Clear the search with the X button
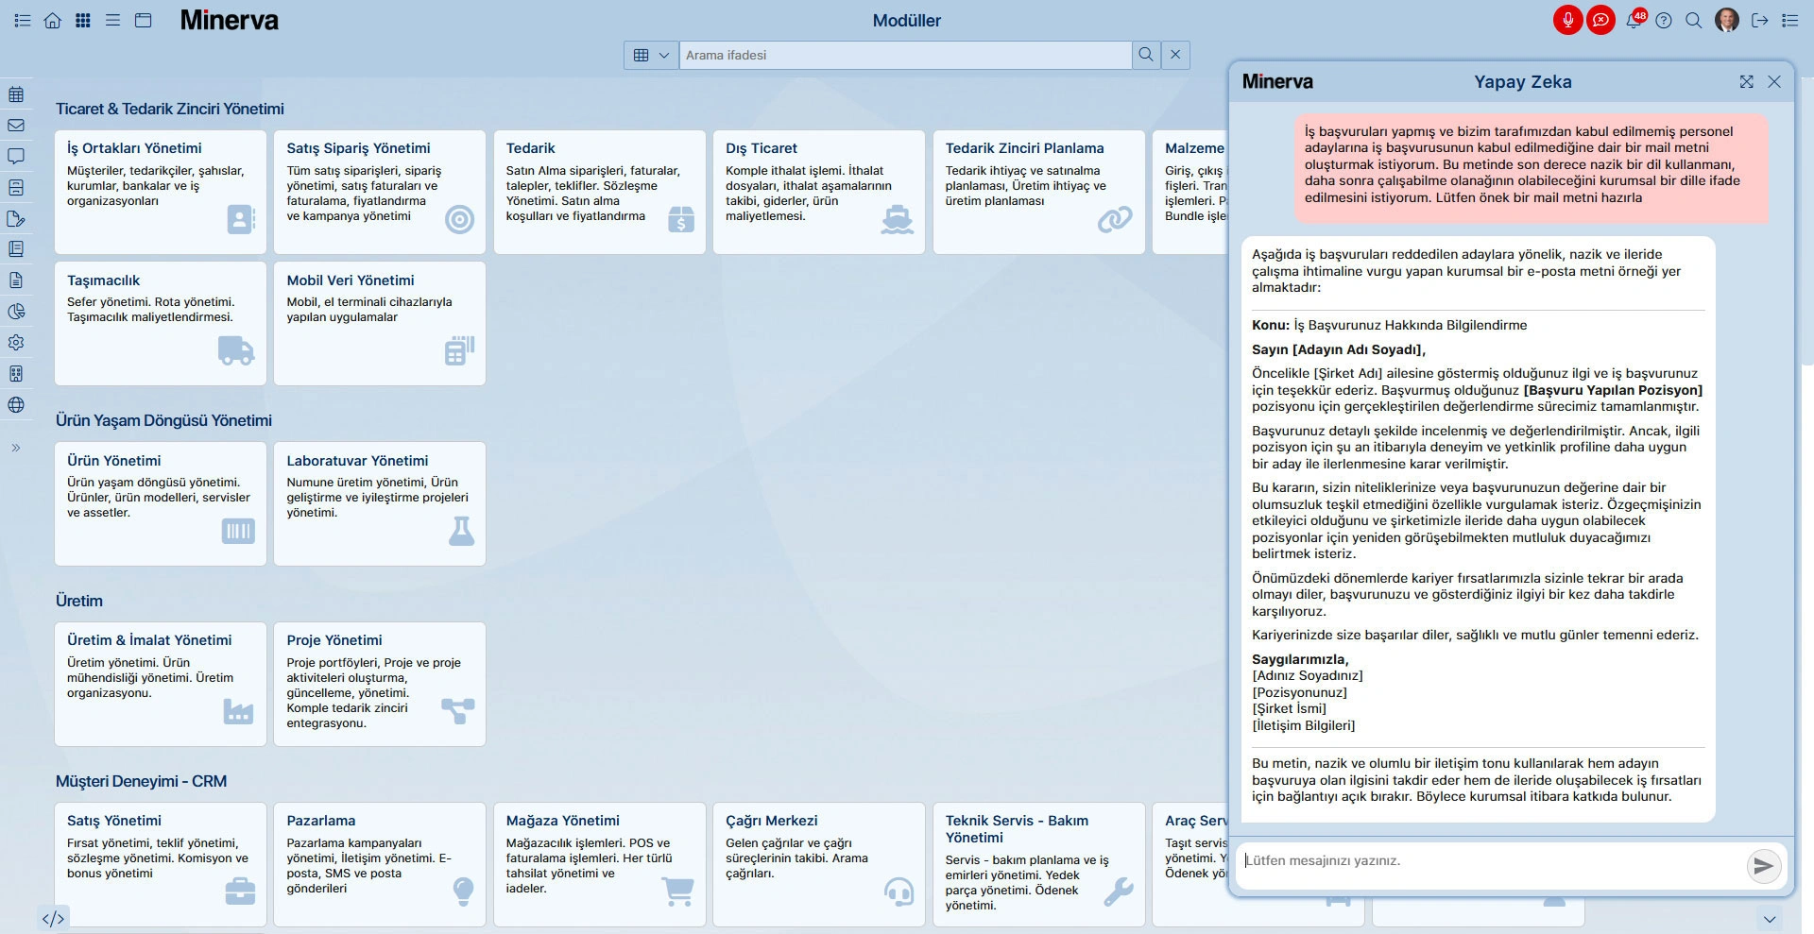 click(x=1175, y=55)
